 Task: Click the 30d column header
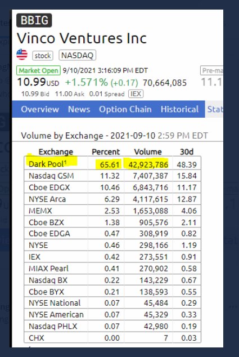tap(187, 152)
